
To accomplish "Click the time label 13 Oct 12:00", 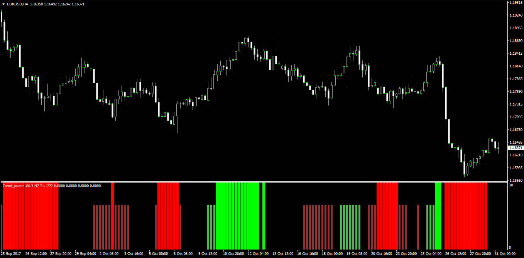I will [x=283, y=254].
